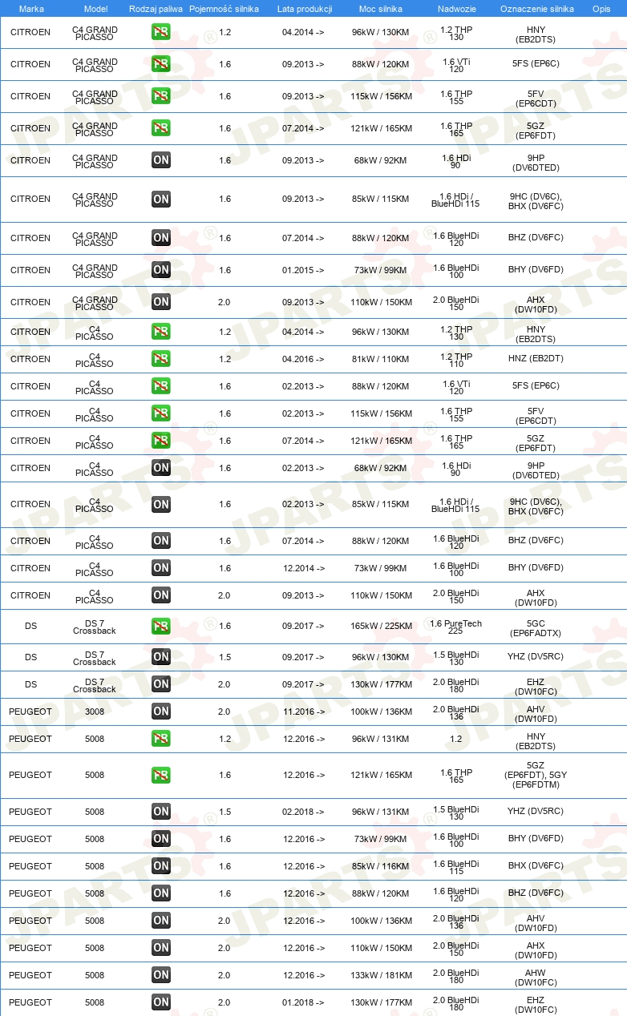
Task: Select the 02.2018 -> production date cell
Action: point(304,812)
